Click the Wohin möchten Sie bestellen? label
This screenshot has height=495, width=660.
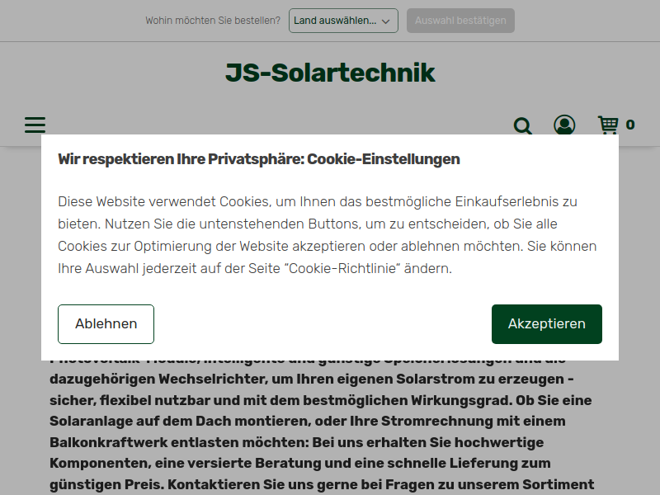(x=213, y=21)
